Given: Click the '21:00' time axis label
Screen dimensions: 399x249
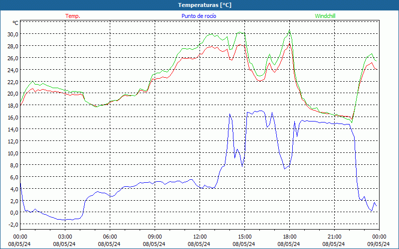Looking at the screenshot, I should pyautogui.click(x=334, y=237).
